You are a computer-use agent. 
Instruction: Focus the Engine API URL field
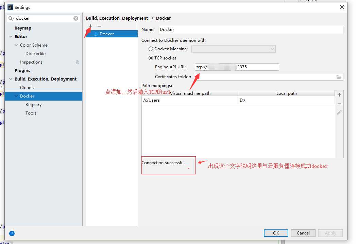pyautogui.click(x=237, y=67)
